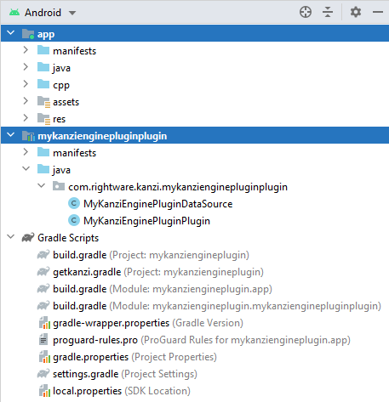Collapse the app module
This screenshot has height=402, width=389.
pyautogui.click(x=11, y=33)
